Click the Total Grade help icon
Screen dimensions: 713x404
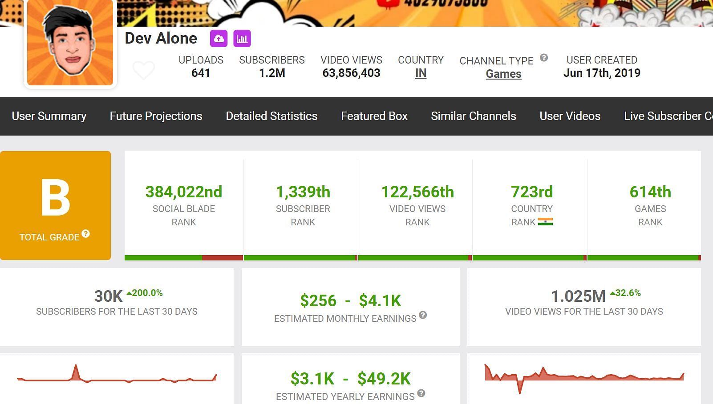point(86,234)
